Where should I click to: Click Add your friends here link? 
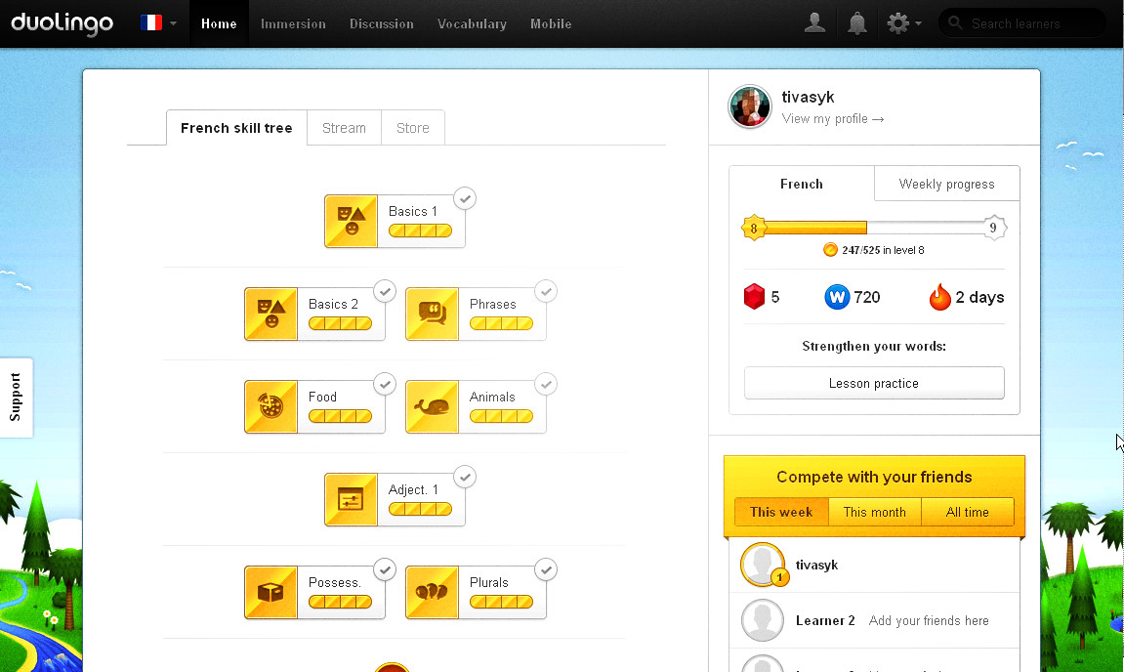pos(929,620)
